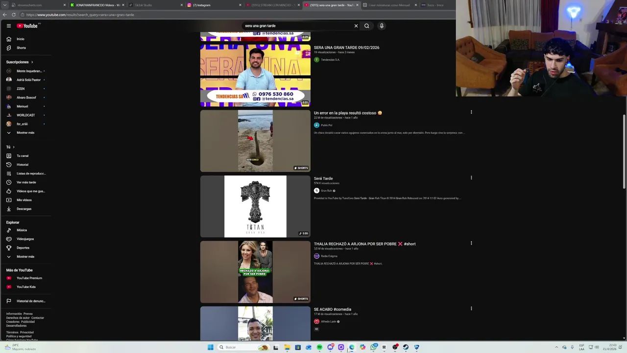The image size is (627, 353).
Task: Open Ver más tarde playlist
Action: 27,182
